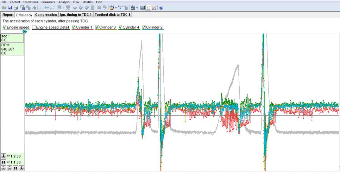
Task: Enable the Engine speed Detail checkbox
Action: click(x=34, y=27)
